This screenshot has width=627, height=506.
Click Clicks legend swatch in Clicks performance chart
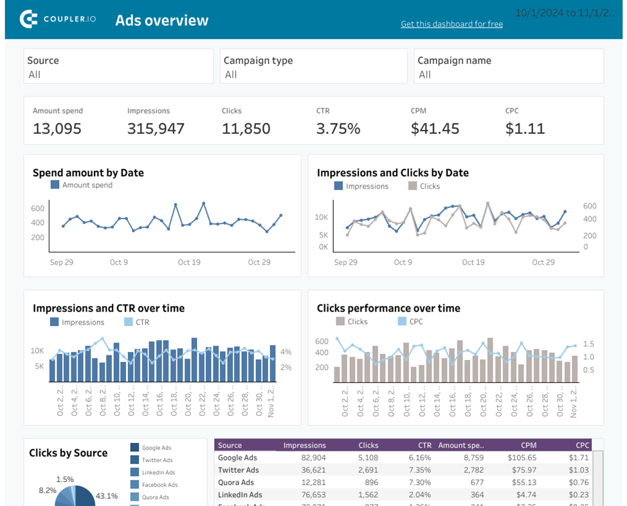tap(340, 321)
